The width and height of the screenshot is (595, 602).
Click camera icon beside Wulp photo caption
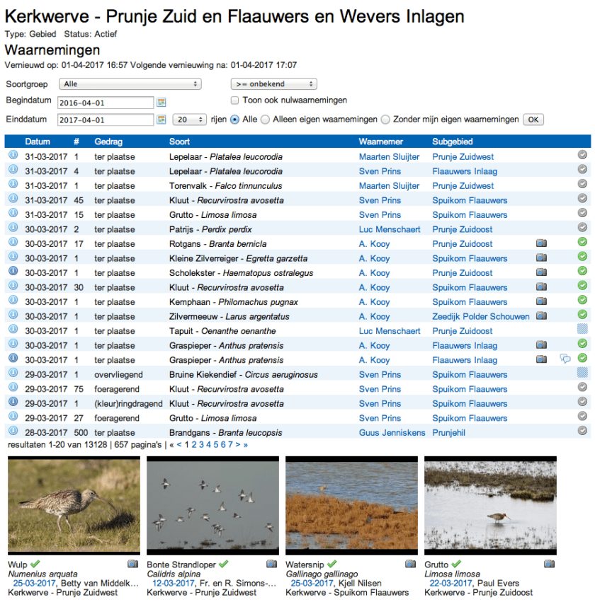[x=133, y=564]
